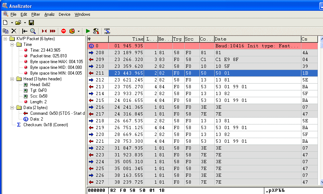Collapse the KWP Packet tree node
The width and height of the screenshot is (323, 194).
tap(6, 39)
